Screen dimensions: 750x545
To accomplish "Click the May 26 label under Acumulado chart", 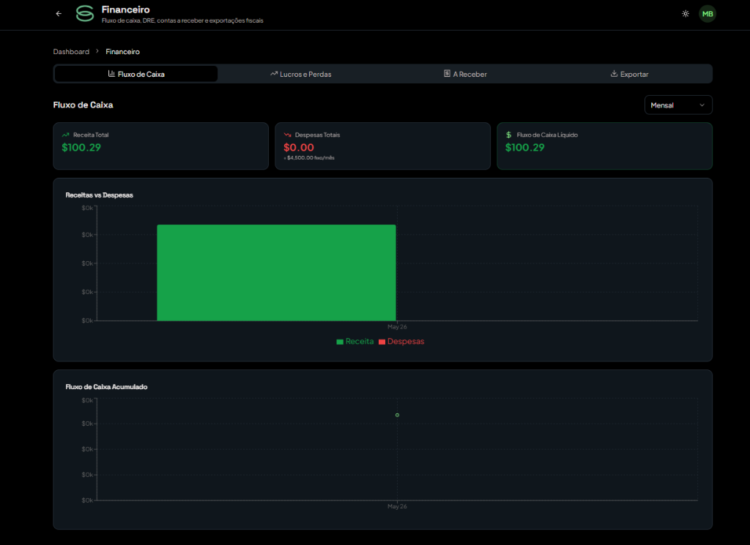I will tap(397, 506).
